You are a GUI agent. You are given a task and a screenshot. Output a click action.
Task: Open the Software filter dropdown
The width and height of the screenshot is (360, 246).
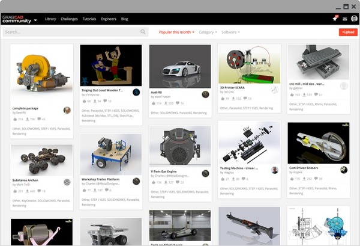click(231, 32)
